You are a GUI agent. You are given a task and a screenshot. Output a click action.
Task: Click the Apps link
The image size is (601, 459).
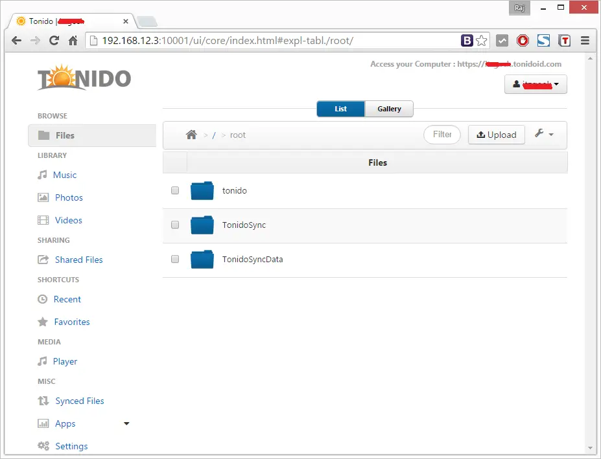(x=65, y=423)
